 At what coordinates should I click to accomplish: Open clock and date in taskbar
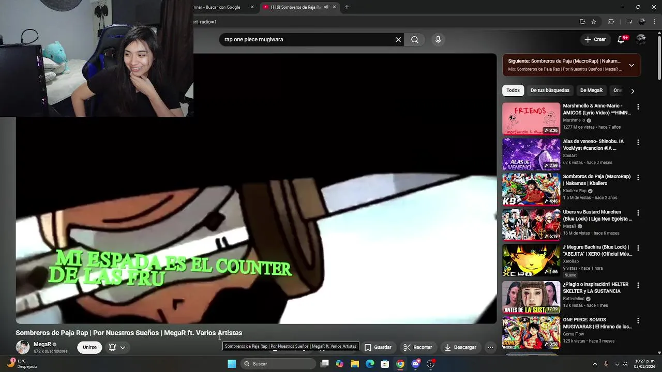(644, 364)
